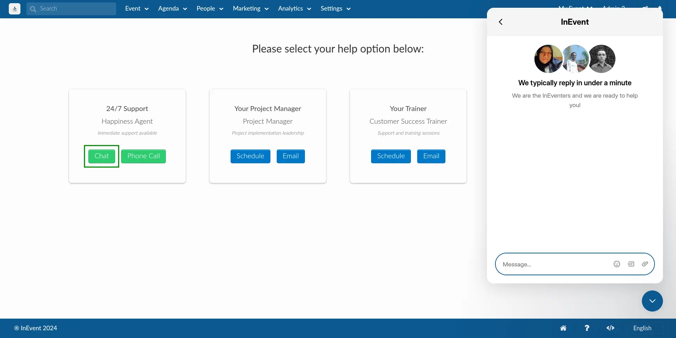The height and width of the screenshot is (338, 676).
Task: Open the emoji picker in chat
Action: click(x=617, y=264)
